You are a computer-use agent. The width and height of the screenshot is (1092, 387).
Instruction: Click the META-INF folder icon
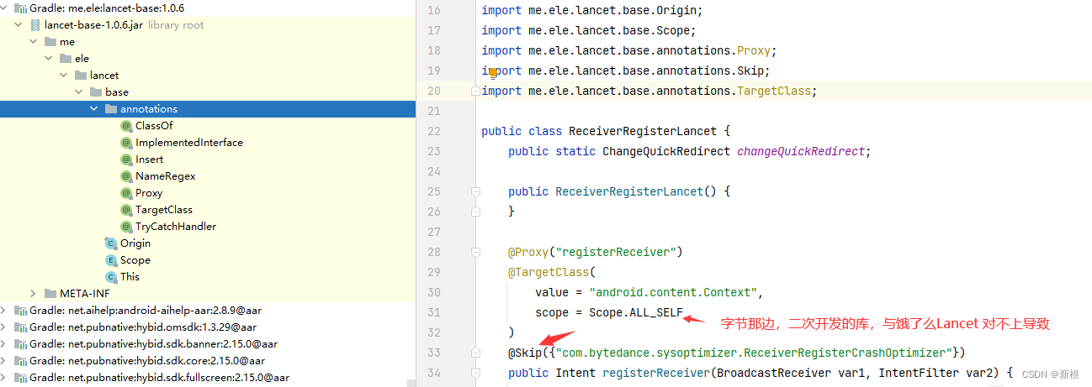tap(50, 294)
